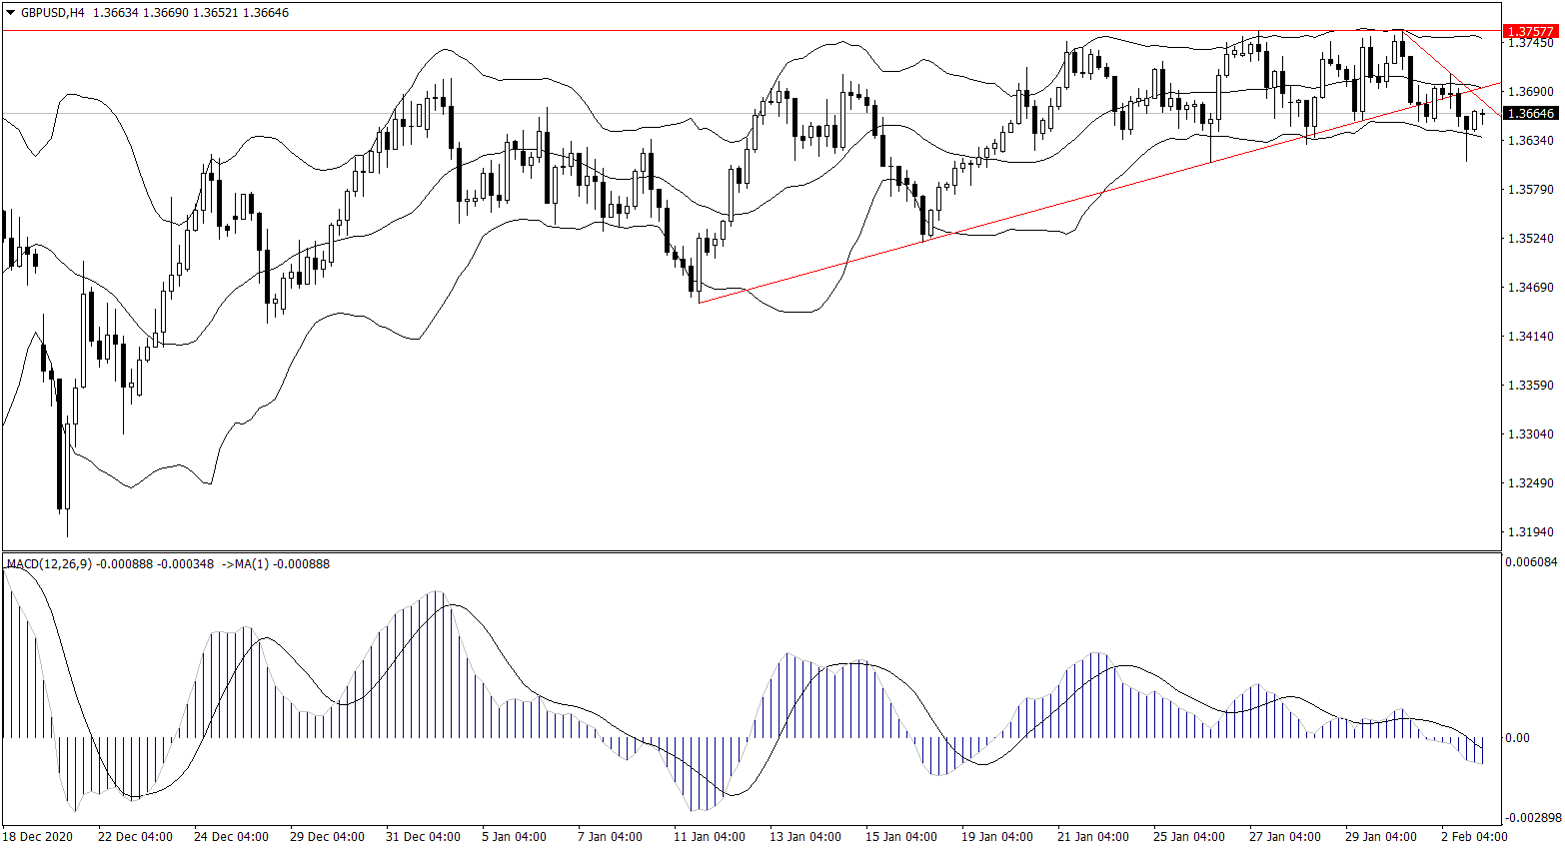This screenshot has width=1565, height=849.
Task: Click the black 1.36646 current price label
Action: coord(1531,114)
